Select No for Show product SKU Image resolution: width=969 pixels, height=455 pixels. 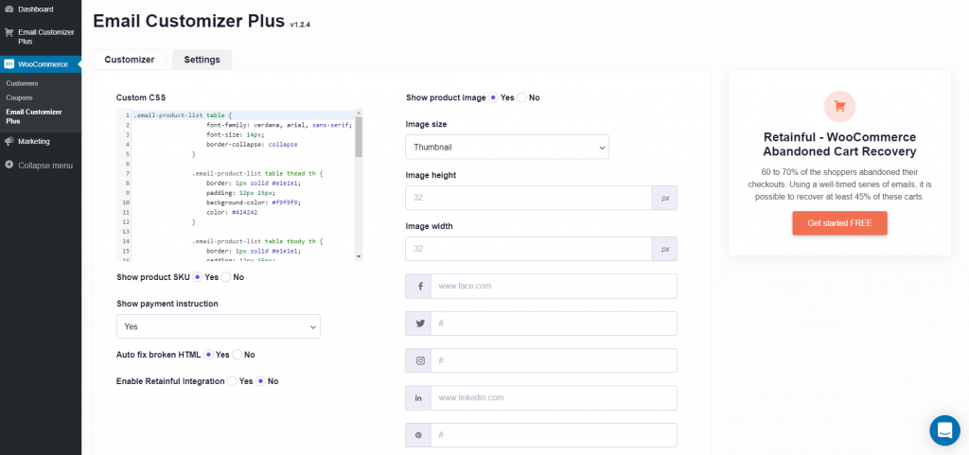(x=226, y=277)
